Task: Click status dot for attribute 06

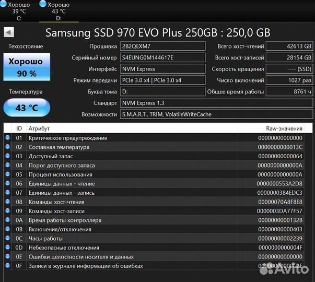Action: [x=8, y=183]
